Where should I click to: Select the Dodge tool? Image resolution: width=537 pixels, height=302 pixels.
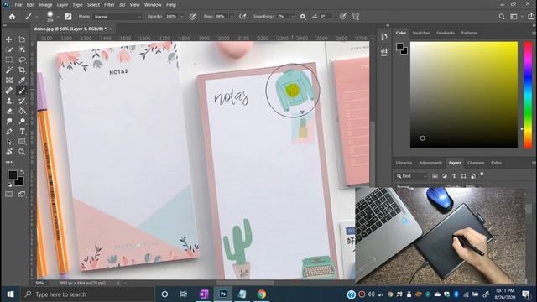tap(22, 122)
